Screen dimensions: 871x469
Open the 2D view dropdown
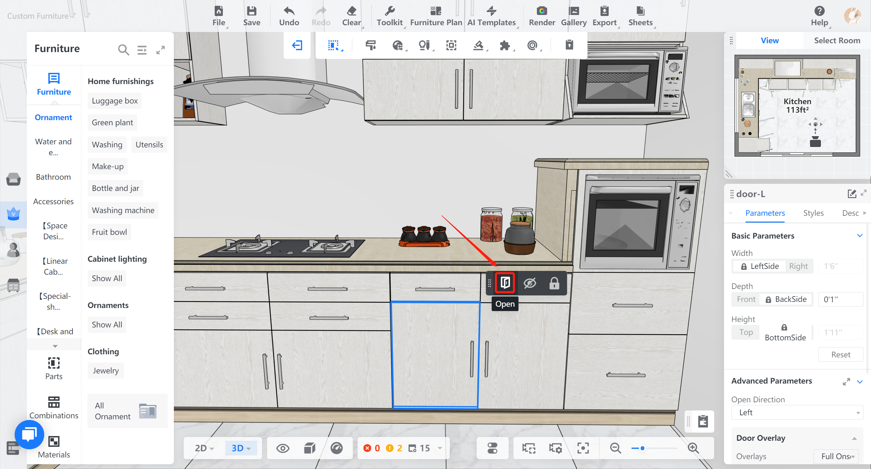point(204,448)
